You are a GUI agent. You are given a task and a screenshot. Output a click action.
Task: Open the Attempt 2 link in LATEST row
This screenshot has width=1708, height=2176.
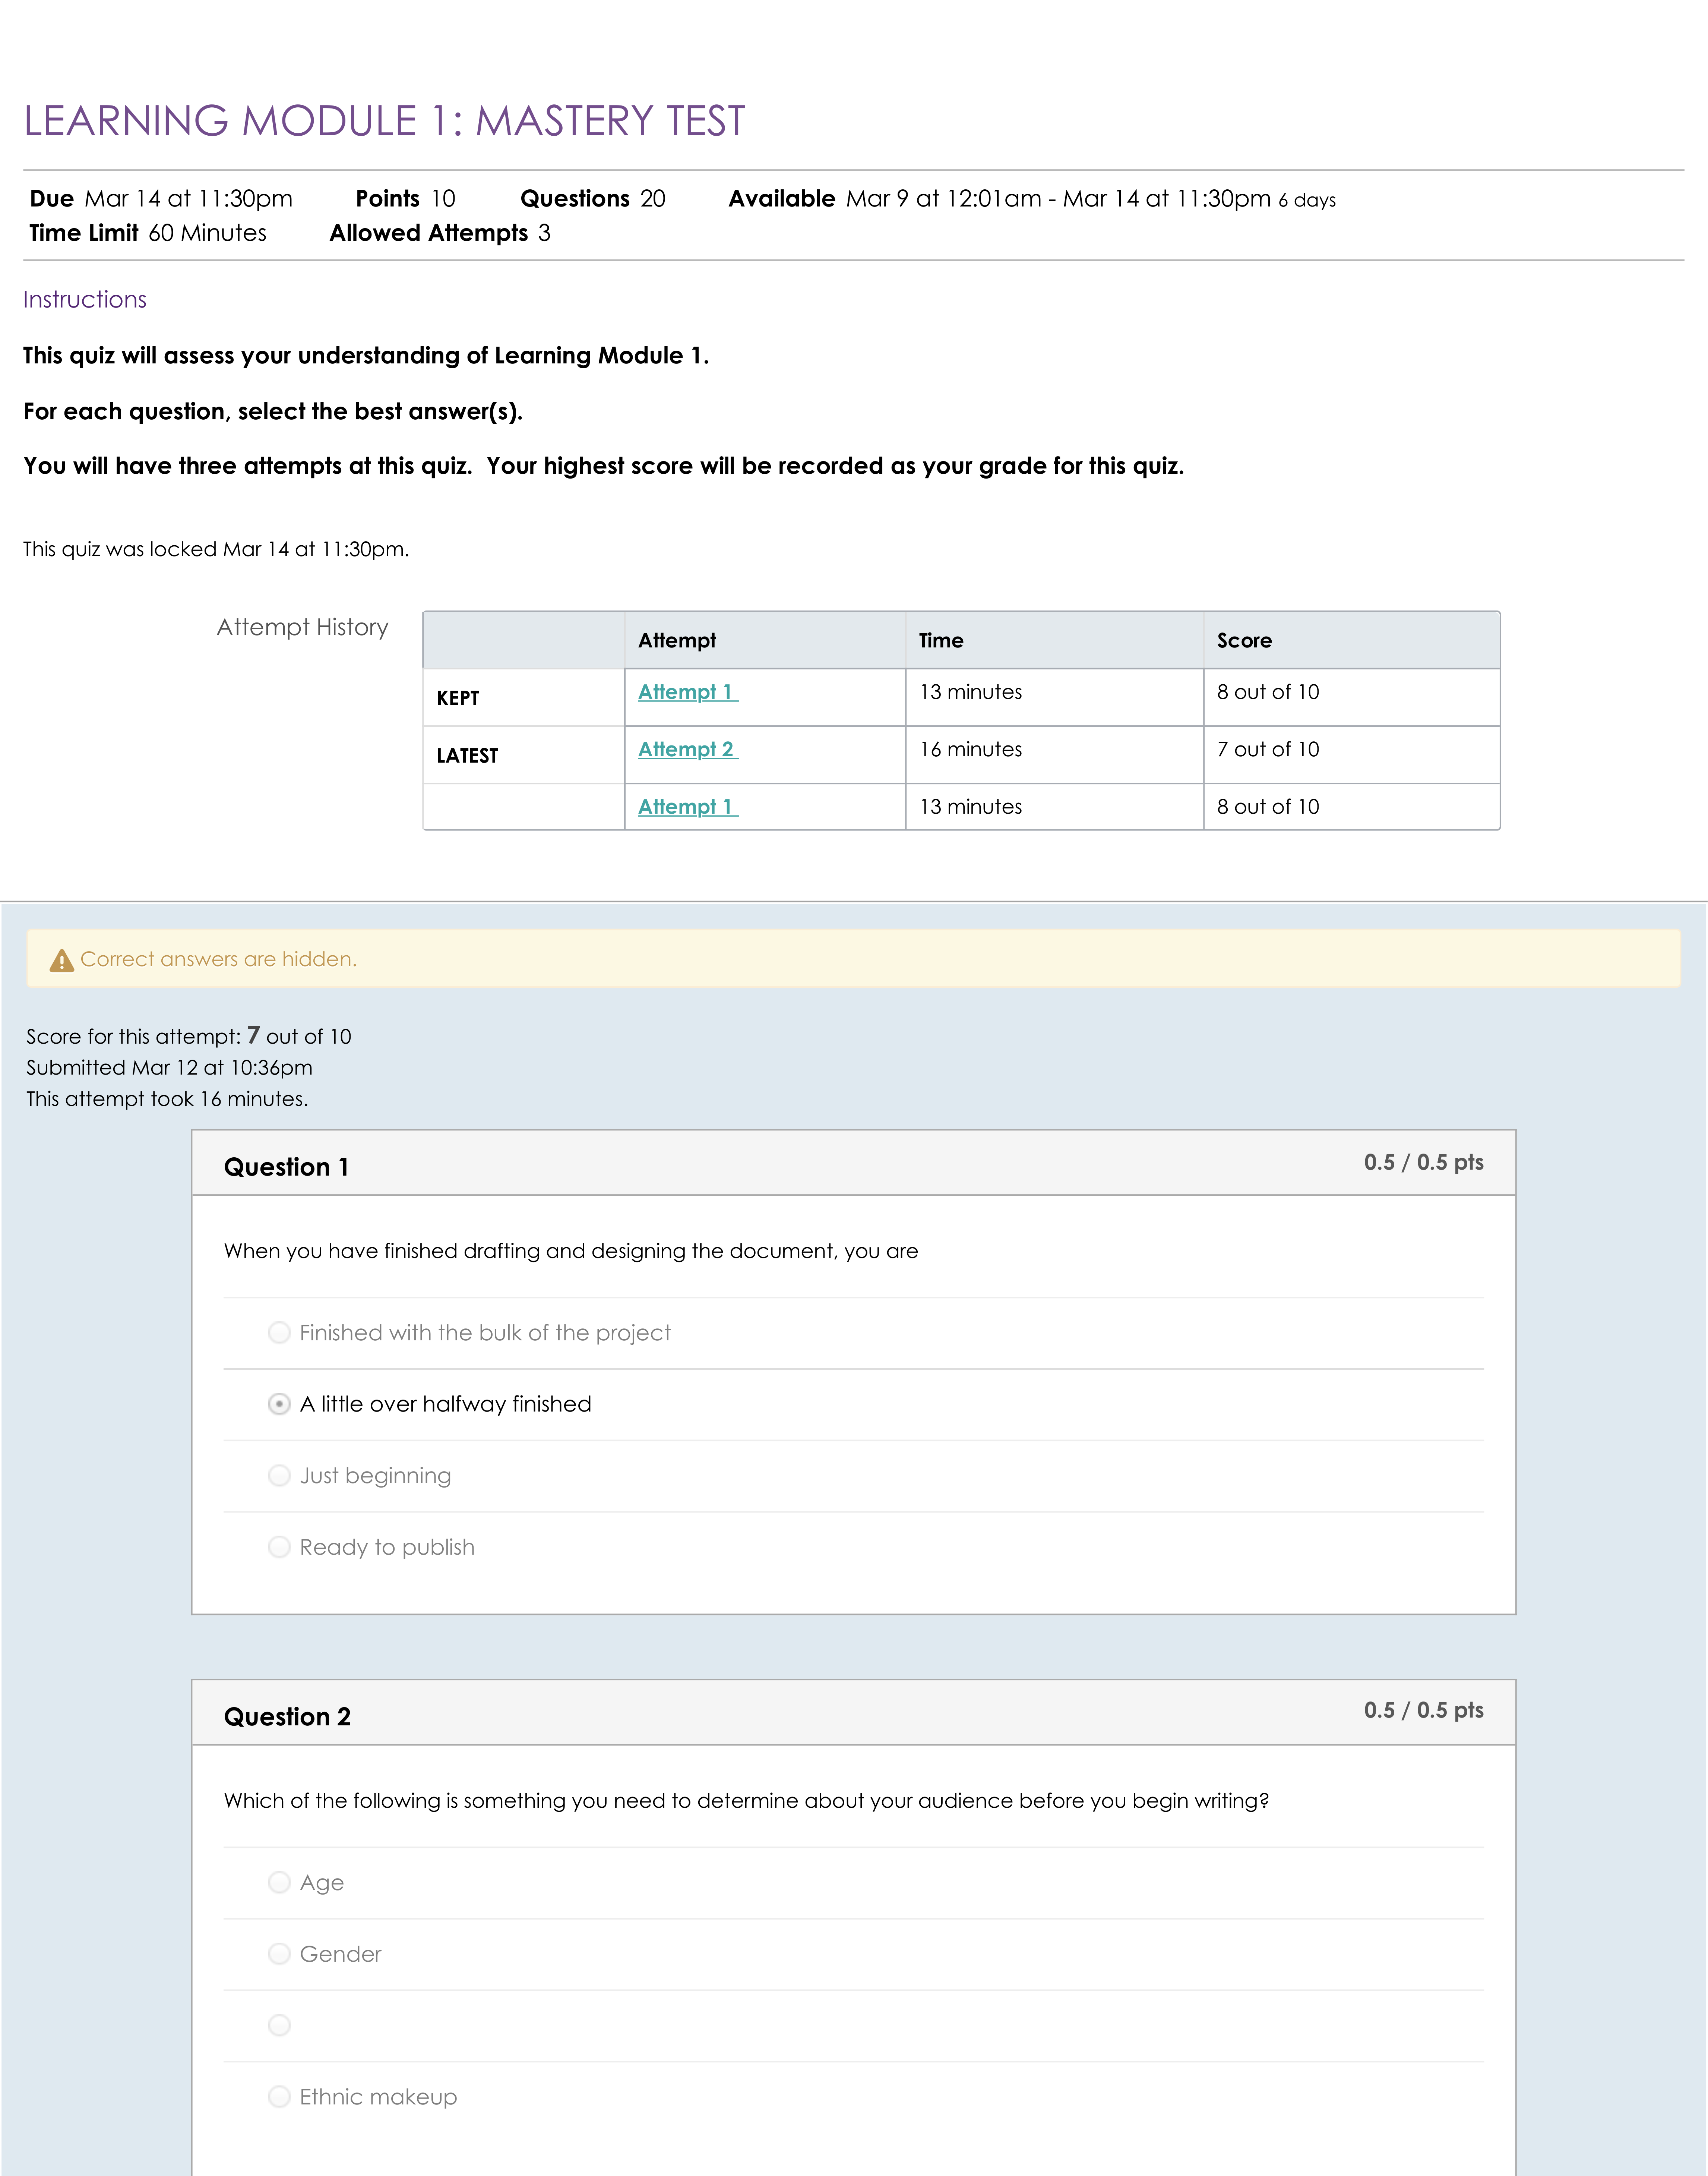tap(688, 749)
